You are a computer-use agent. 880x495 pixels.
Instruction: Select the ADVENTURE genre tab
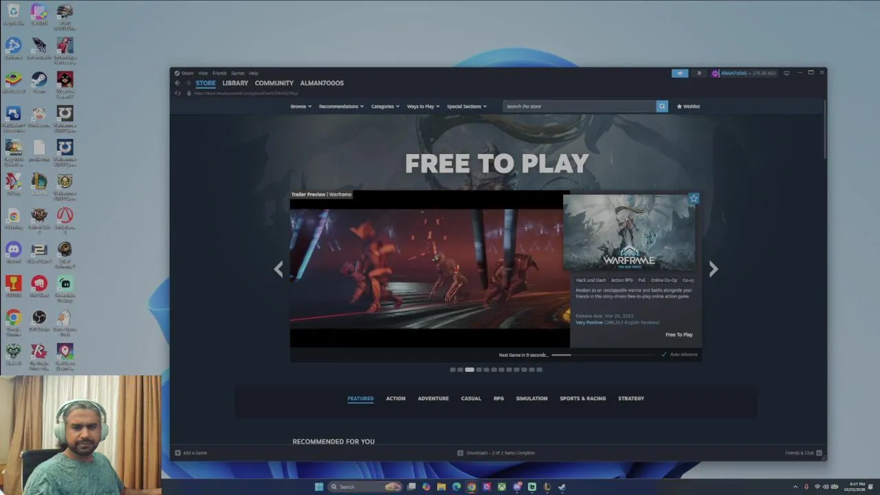click(x=433, y=399)
